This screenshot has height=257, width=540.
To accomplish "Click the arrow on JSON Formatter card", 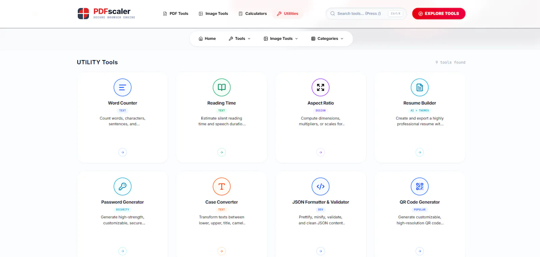I will pyautogui.click(x=321, y=251).
